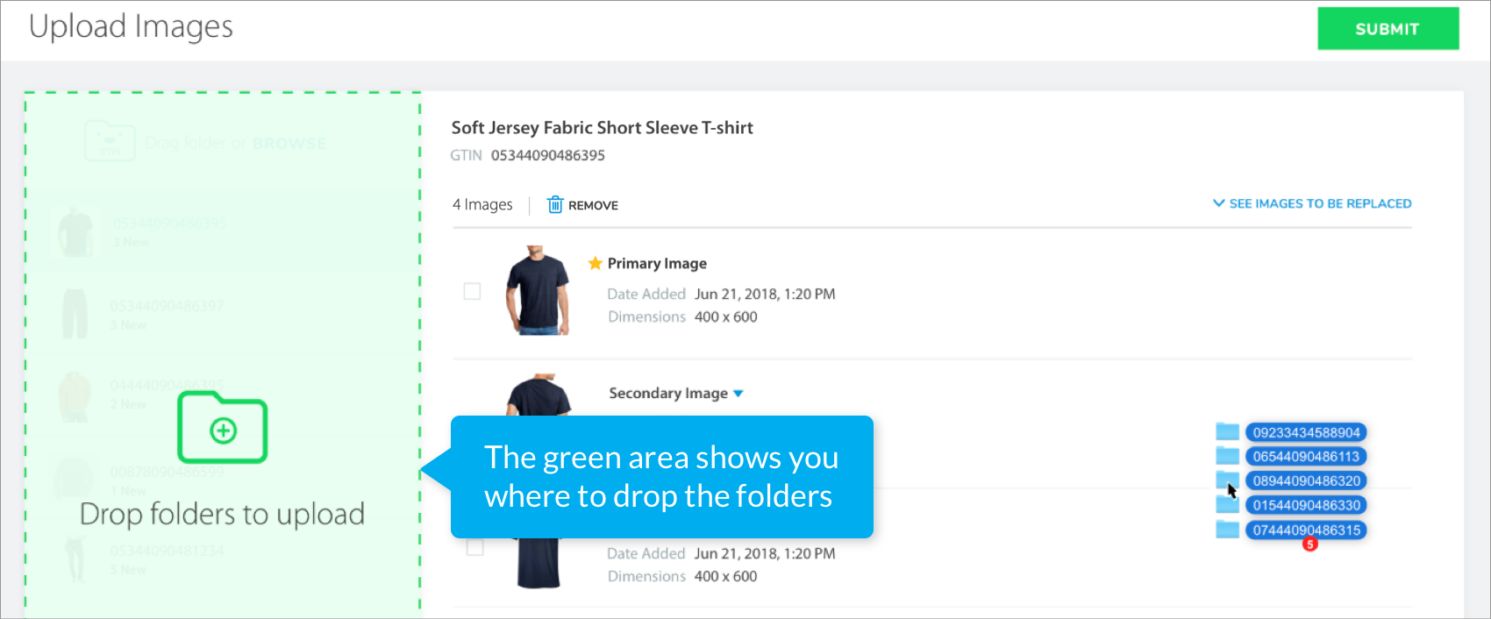This screenshot has height=619, width=1491.
Task: Click the red badge showing 5 folders
Action: 1310,544
